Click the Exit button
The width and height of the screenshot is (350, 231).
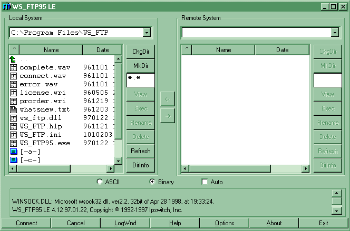[324, 223]
